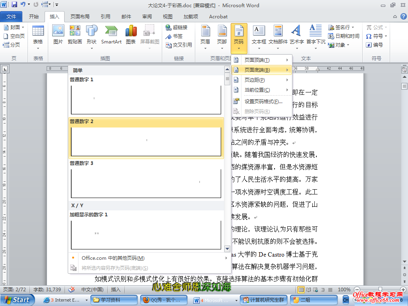Click the SmartArt icon in ribbon
This screenshot has height=306, width=408.
click(x=111, y=34)
